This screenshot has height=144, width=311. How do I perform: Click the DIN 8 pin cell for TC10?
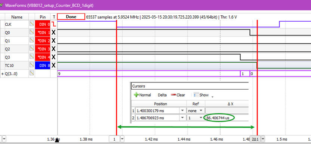pos(43,65)
